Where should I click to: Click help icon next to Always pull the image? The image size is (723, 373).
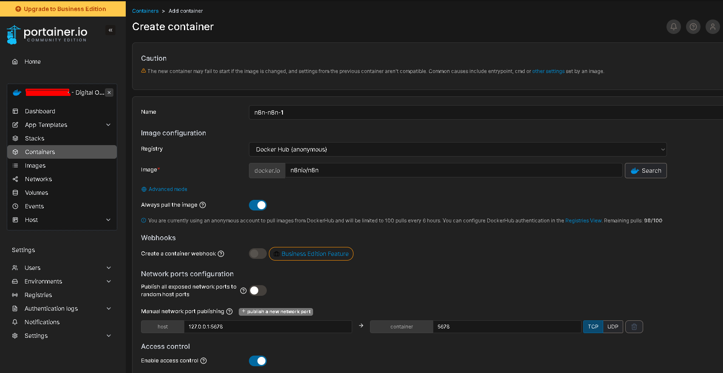[x=203, y=205]
